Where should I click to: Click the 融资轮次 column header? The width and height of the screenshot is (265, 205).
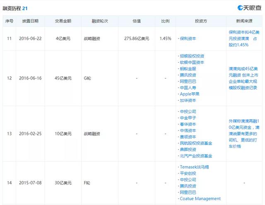point(100,21)
